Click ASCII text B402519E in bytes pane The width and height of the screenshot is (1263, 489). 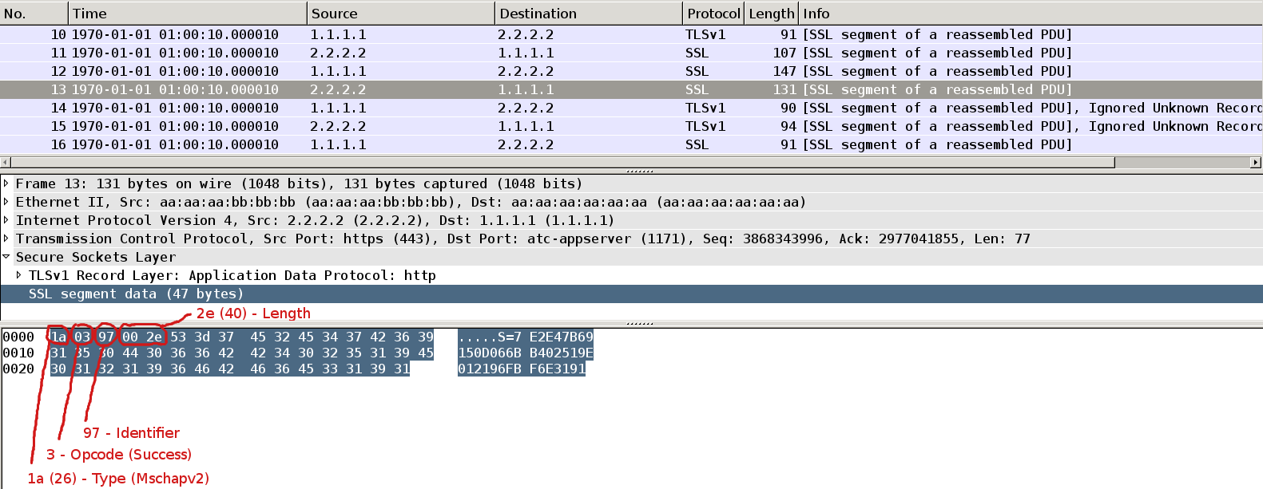tap(562, 353)
